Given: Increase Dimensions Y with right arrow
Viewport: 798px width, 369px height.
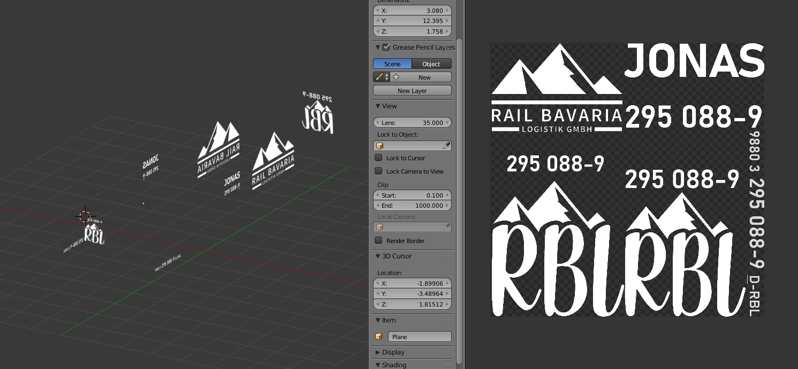Looking at the screenshot, I should 448,21.
